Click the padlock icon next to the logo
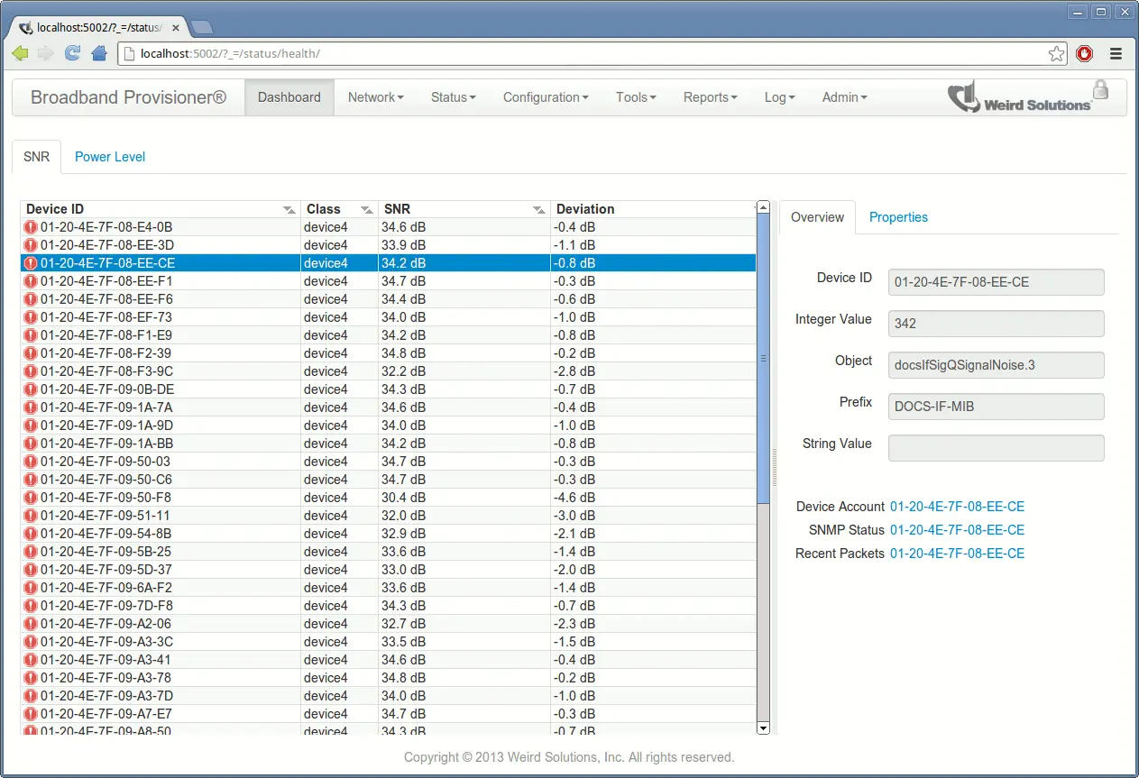The width and height of the screenshot is (1139, 778). pyautogui.click(x=1100, y=90)
